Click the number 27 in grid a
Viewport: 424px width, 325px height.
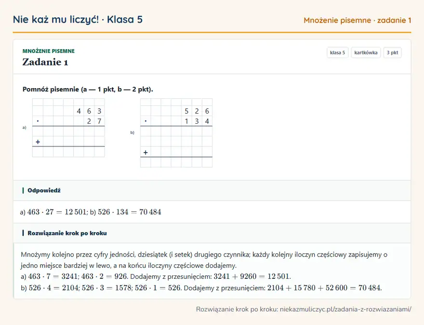coord(94,121)
